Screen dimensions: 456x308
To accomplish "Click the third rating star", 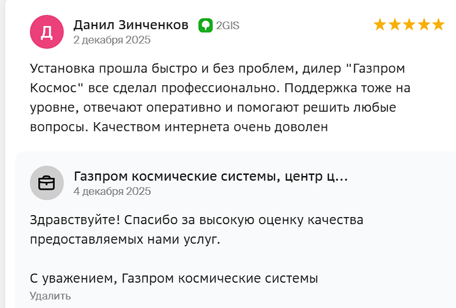I will (409, 25).
